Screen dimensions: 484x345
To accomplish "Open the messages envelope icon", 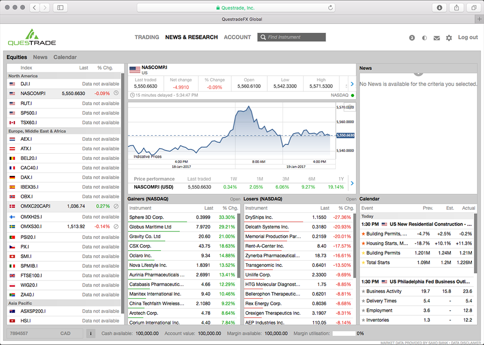I will 437,38.
